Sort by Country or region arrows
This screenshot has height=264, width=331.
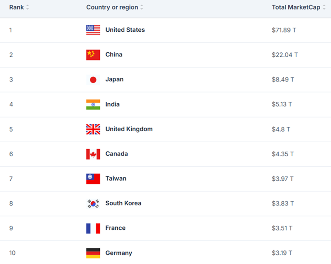(x=142, y=7)
